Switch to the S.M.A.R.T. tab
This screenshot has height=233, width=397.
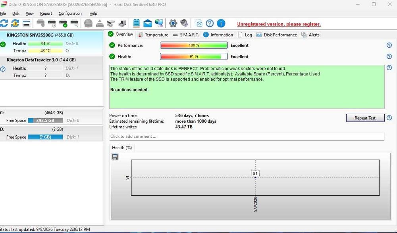(x=186, y=35)
